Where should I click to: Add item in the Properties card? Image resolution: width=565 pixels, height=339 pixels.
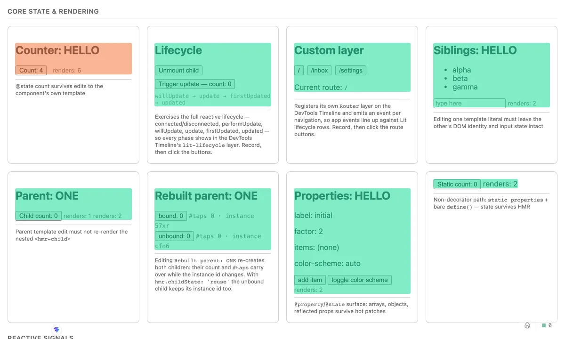click(x=310, y=280)
